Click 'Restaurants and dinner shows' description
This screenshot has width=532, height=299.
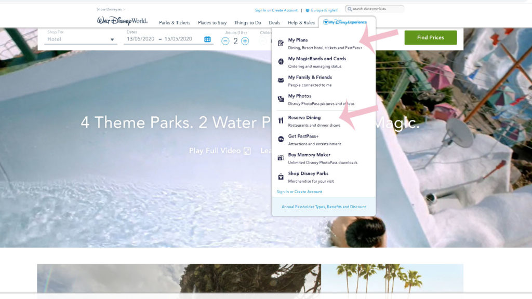(314, 126)
